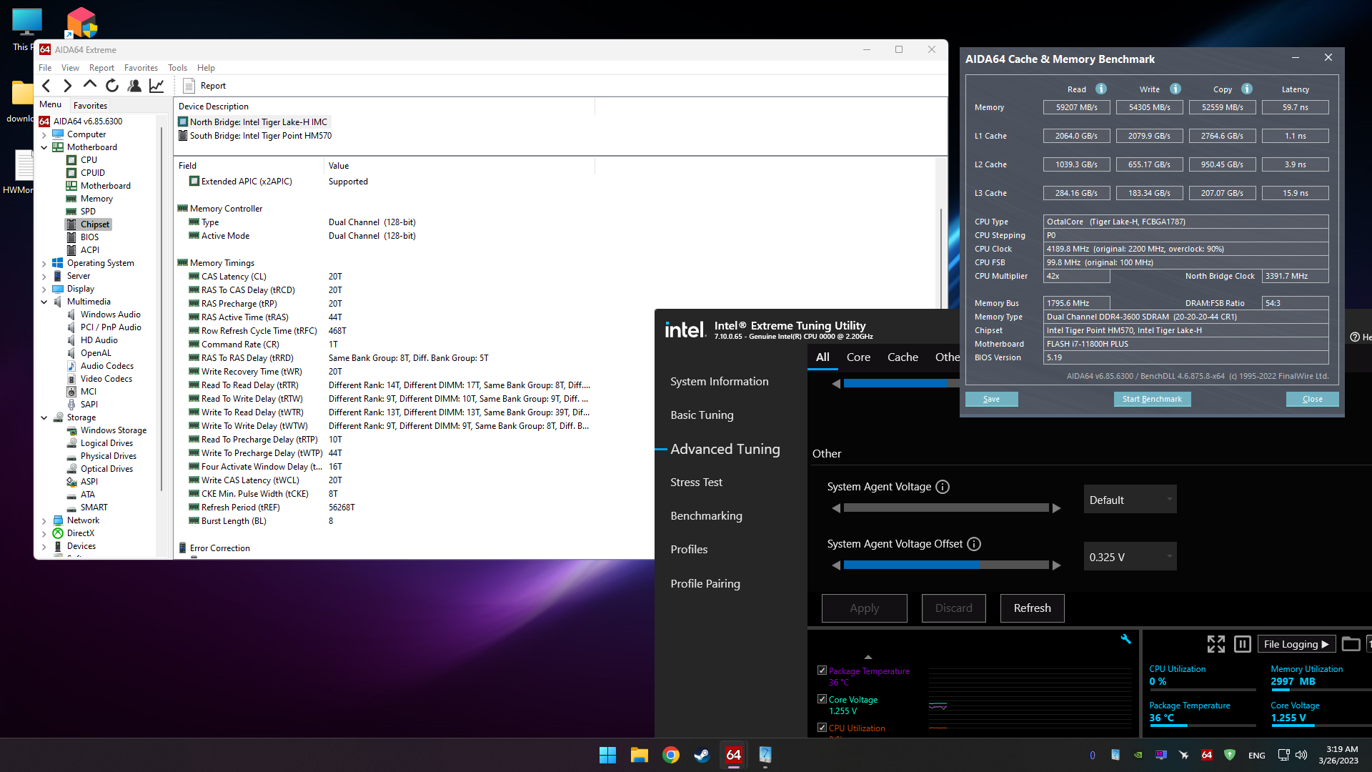1372x772 pixels.
Task: Pause XTU monitoring with pause icon
Action: pyautogui.click(x=1242, y=644)
